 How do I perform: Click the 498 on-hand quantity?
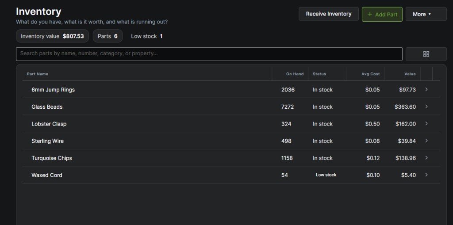point(286,141)
